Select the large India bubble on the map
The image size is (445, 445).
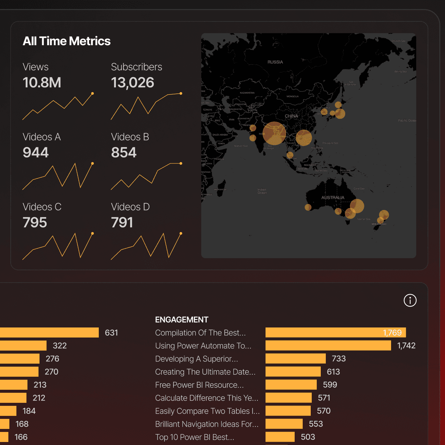[x=275, y=133]
